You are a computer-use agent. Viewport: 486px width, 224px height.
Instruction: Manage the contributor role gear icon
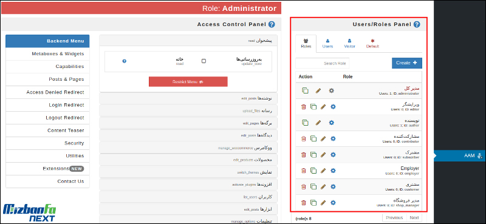click(x=333, y=139)
